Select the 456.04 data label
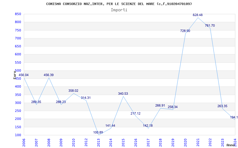Viewport: 238px width, 148px height. (x=24, y=75)
